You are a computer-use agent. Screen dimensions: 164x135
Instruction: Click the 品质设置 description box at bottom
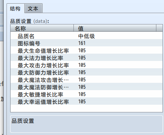coord(87,124)
